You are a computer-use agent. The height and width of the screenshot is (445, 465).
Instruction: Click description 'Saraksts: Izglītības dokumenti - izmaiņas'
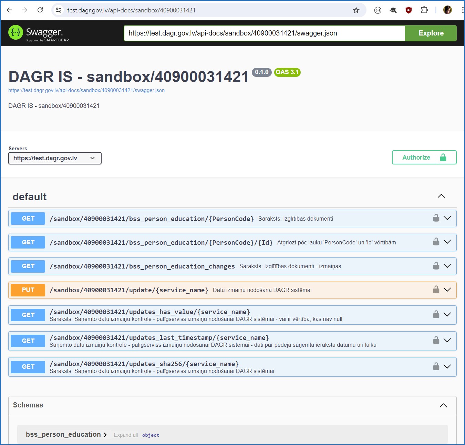coord(290,266)
